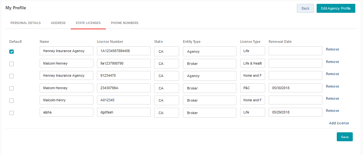Open Edit Agency Profile

coord(336,8)
